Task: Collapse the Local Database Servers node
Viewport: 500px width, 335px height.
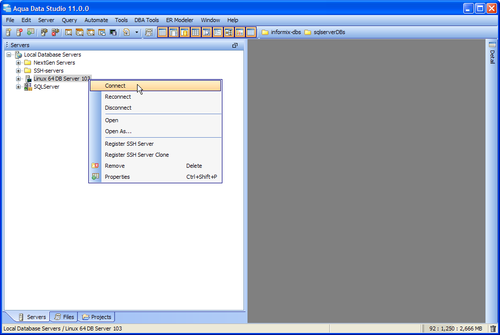Action: coord(9,55)
